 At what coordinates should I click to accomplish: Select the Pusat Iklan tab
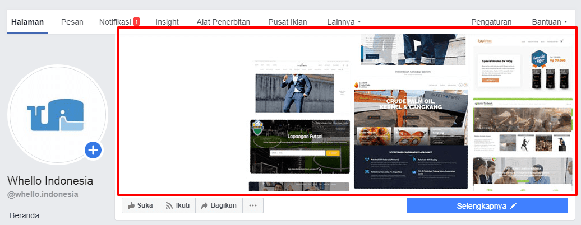click(288, 22)
